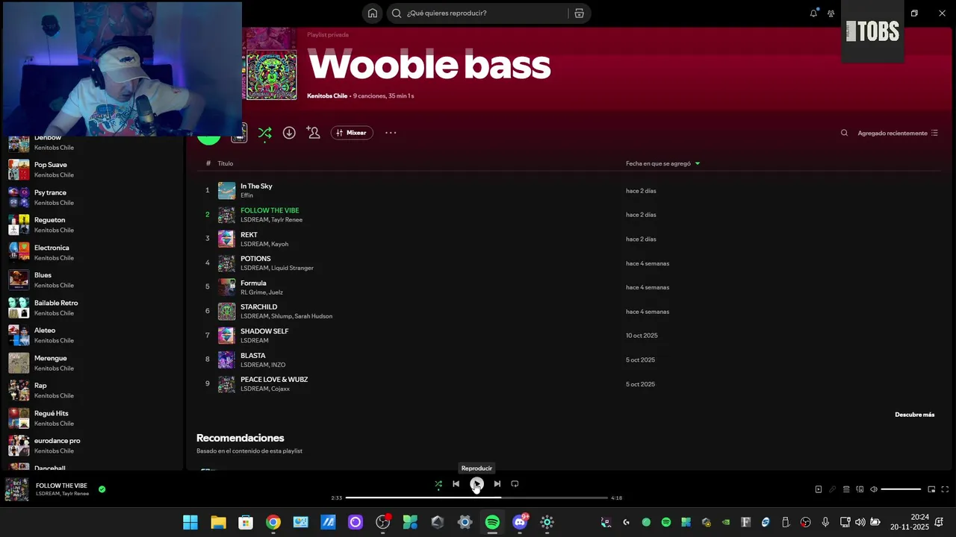956x537 pixels.
Task: Open the connect to a device icon
Action: (860, 489)
